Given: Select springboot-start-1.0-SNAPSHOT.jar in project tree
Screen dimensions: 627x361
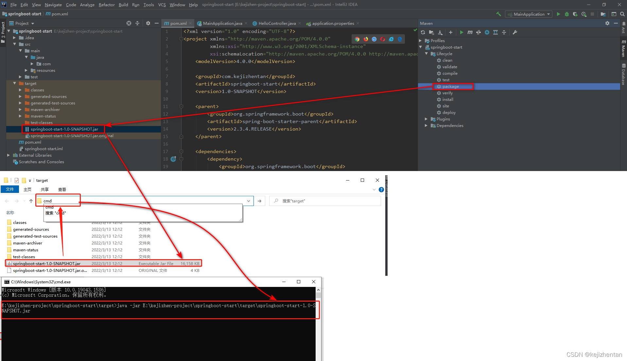Looking at the screenshot, I should 64,129.
